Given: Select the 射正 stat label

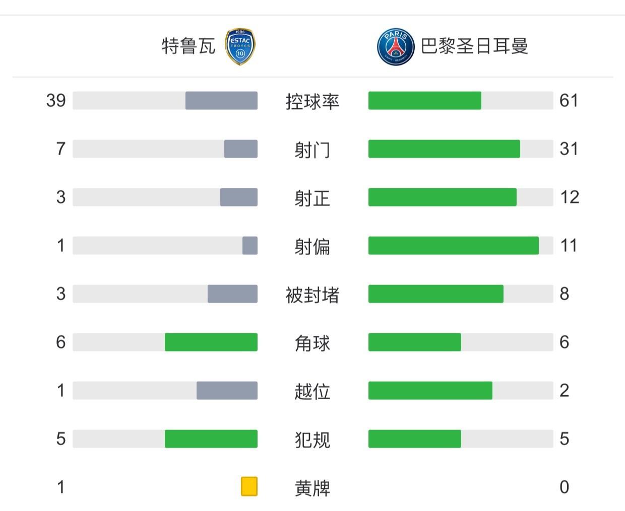Looking at the screenshot, I should click(312, 198).
